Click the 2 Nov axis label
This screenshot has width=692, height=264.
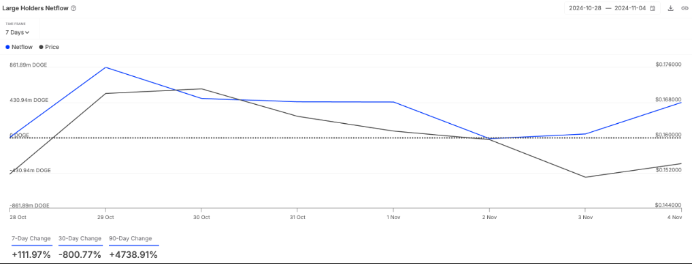click(489, 217)
